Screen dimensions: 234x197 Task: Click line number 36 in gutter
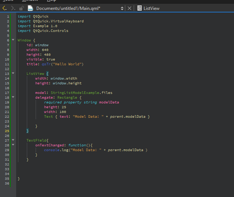pos(7,183)
